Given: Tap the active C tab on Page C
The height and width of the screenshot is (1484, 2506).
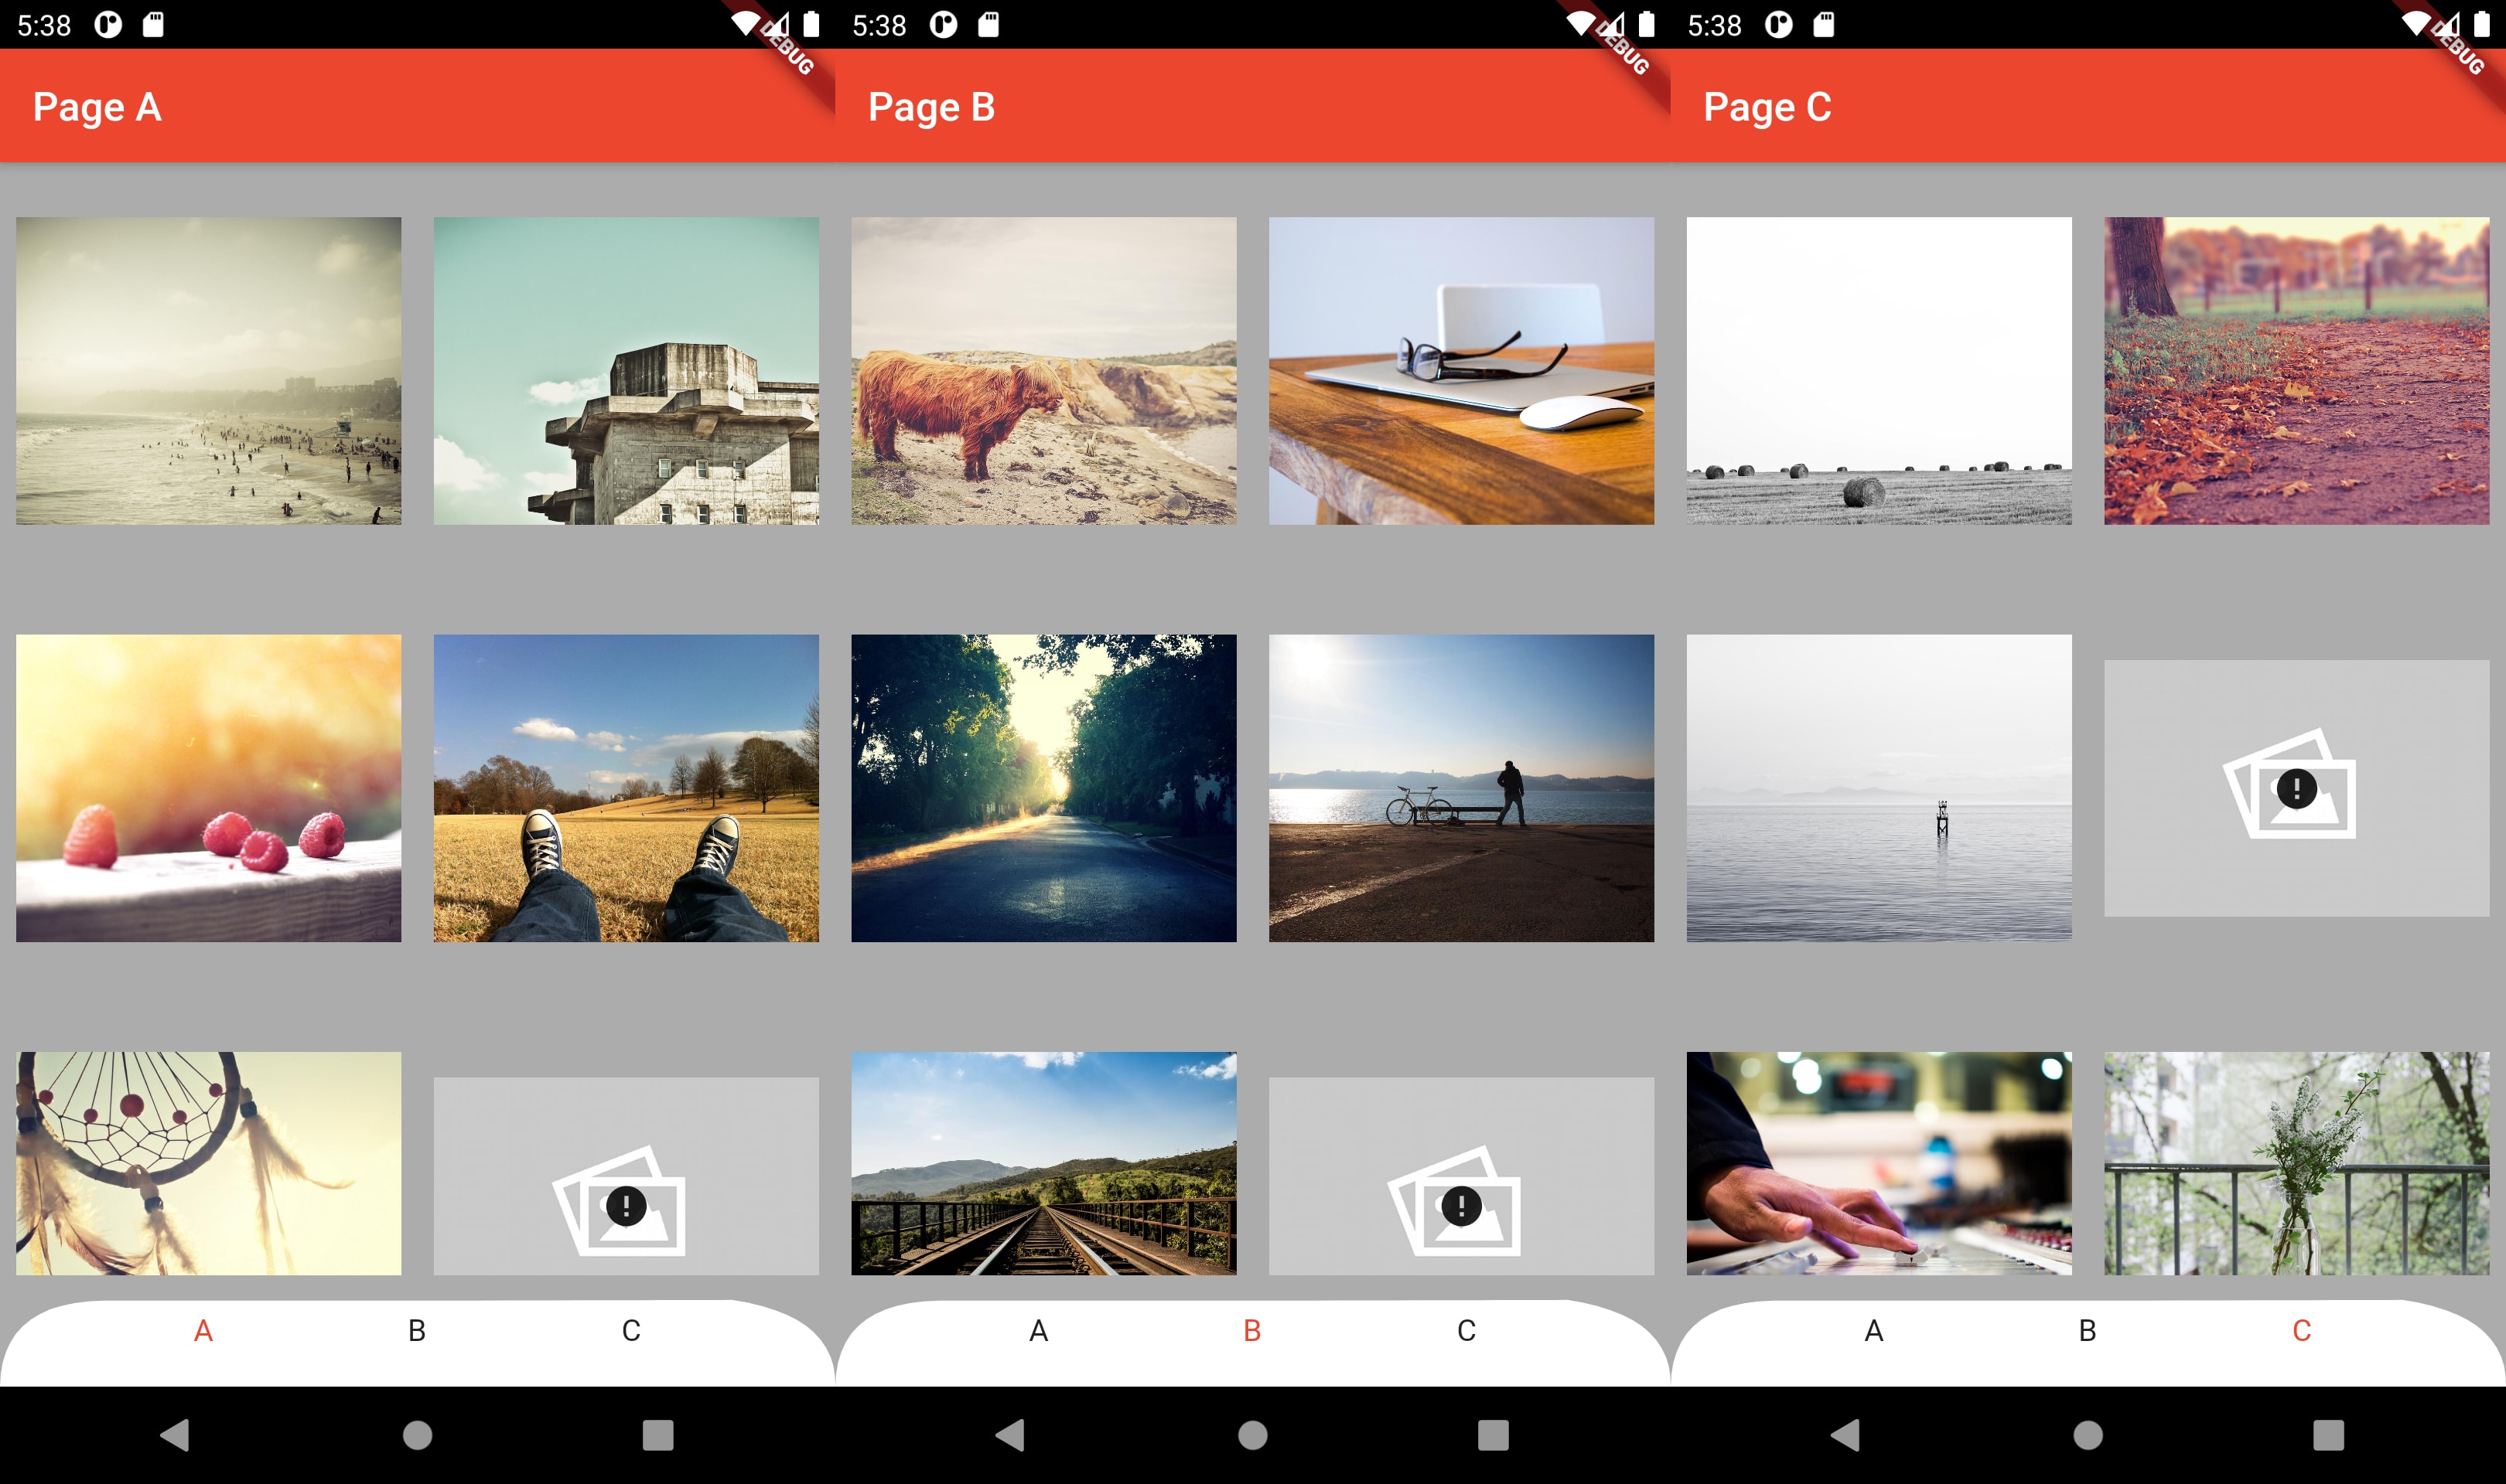Looking at the screenshot, I should pos(2301,1330).
